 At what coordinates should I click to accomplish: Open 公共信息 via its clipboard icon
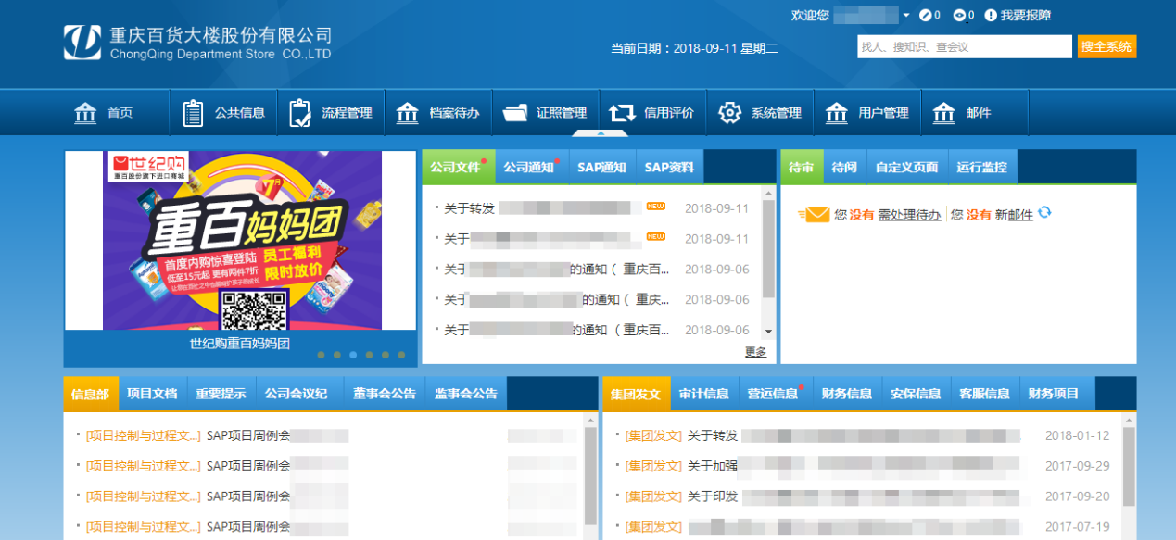tap(193, 113)
